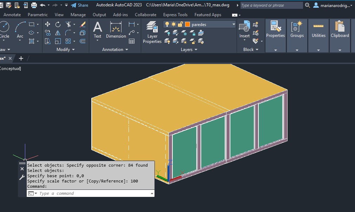The height and width of the screenshot is (212, 355).
Task: Toggle freeze sun icon for paredes layer
Action: coord(173,25)
